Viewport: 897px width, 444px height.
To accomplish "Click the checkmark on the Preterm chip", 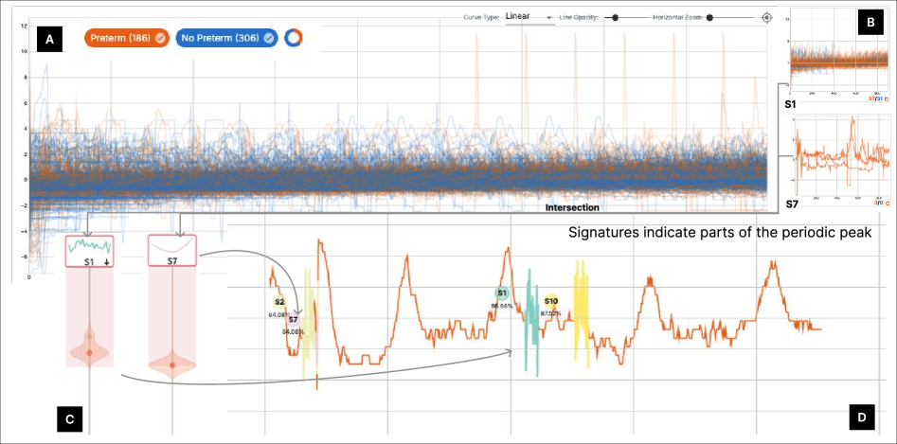I will tap(160, 37).
